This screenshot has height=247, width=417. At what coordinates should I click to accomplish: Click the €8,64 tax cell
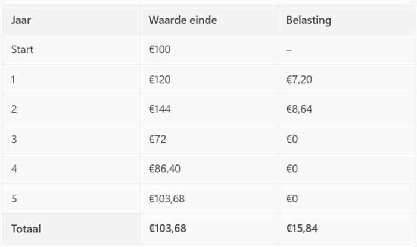point(300,109)
